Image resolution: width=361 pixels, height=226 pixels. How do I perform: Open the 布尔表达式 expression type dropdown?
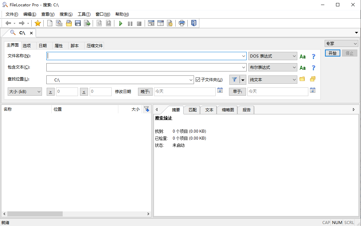(x=273, y=67)
